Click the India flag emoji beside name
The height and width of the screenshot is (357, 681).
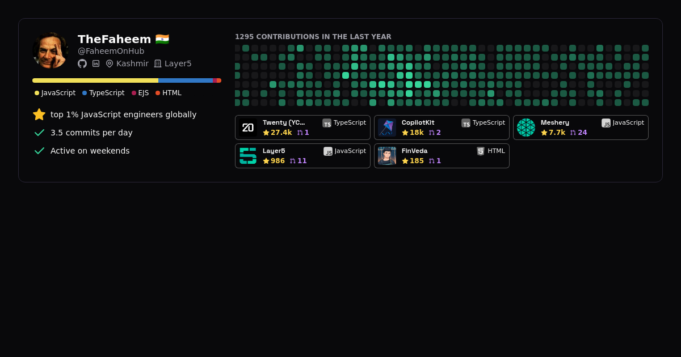[162, 39]
